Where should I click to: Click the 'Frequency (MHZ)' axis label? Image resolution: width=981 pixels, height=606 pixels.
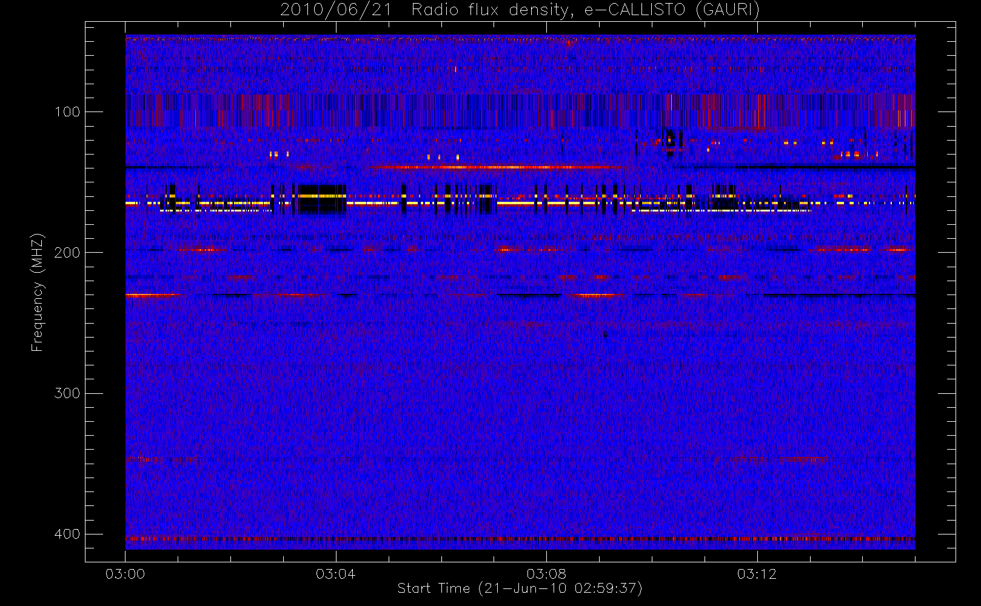[38, 292]
